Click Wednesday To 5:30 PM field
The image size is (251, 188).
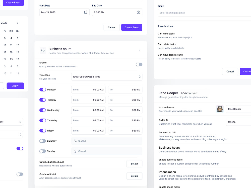click(x=125, y=110)
